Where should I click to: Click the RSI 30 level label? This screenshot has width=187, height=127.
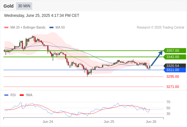click(x=168, y=114)
